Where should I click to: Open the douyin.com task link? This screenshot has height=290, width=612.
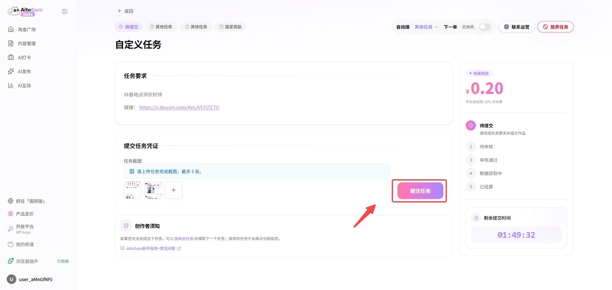[179, 108]
